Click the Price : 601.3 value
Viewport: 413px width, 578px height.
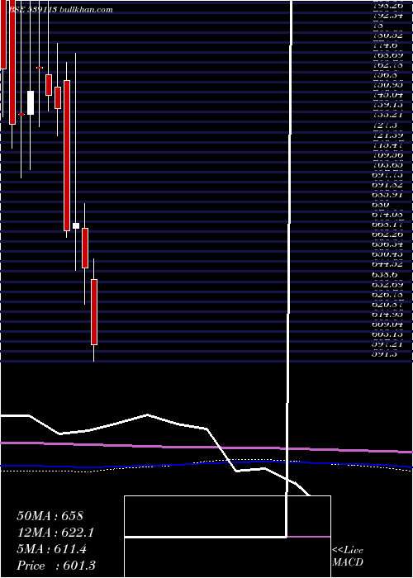click(x=56, y=566)
